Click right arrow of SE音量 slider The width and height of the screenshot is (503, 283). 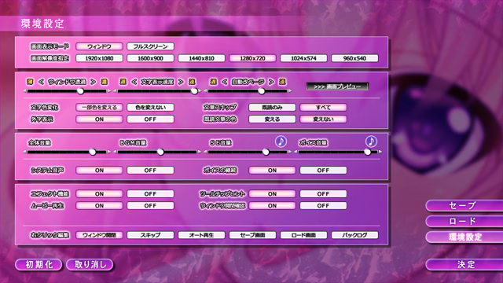pyautogui.click(x=290, y=152)
